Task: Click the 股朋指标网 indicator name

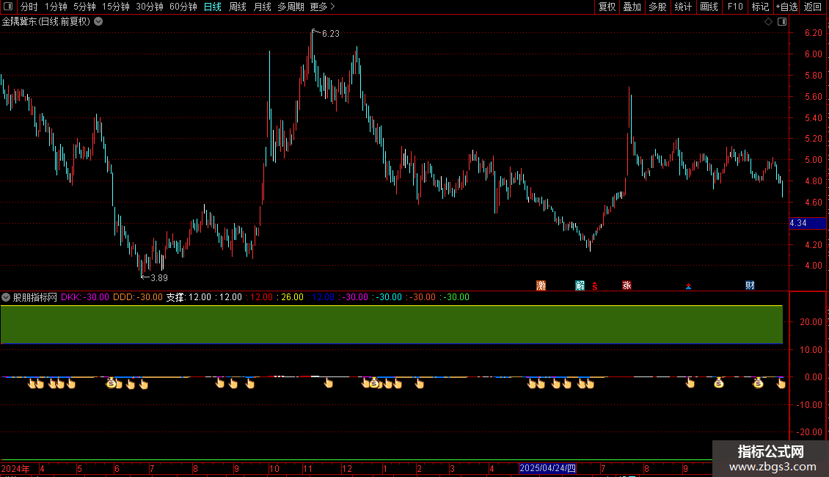Action: tap(35, 297)
